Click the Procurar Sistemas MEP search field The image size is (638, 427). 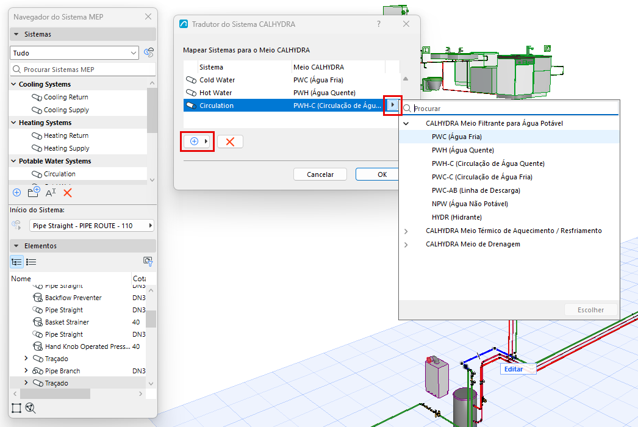click(82, 70)
